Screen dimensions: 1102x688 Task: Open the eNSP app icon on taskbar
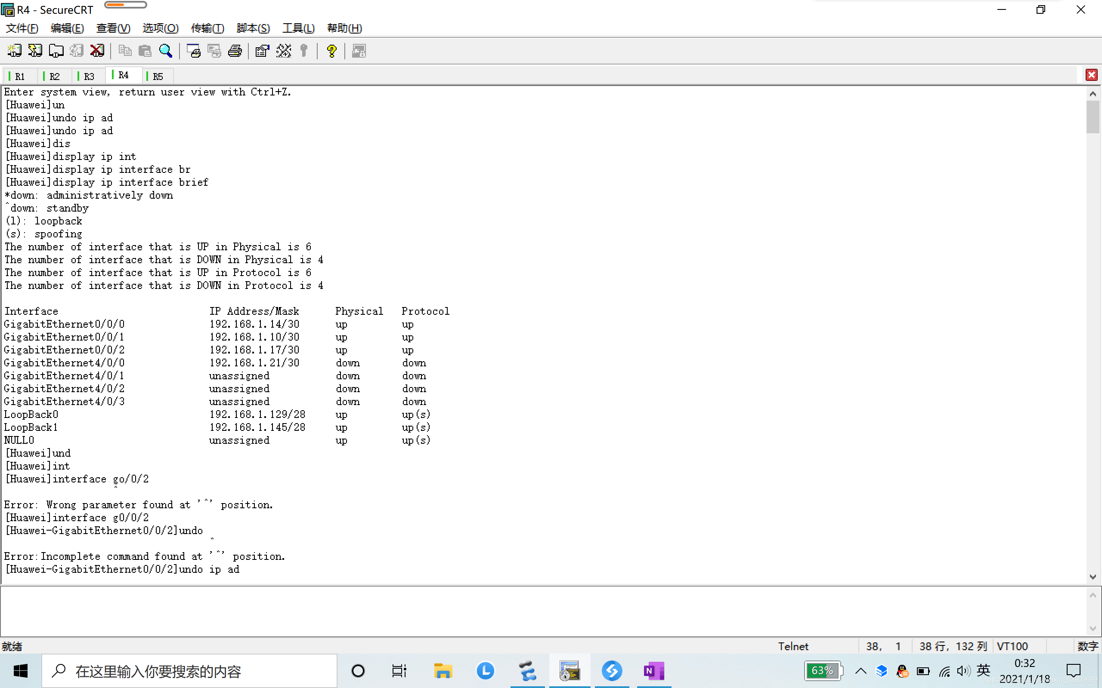pyautogui.click(x=527, y=671)
